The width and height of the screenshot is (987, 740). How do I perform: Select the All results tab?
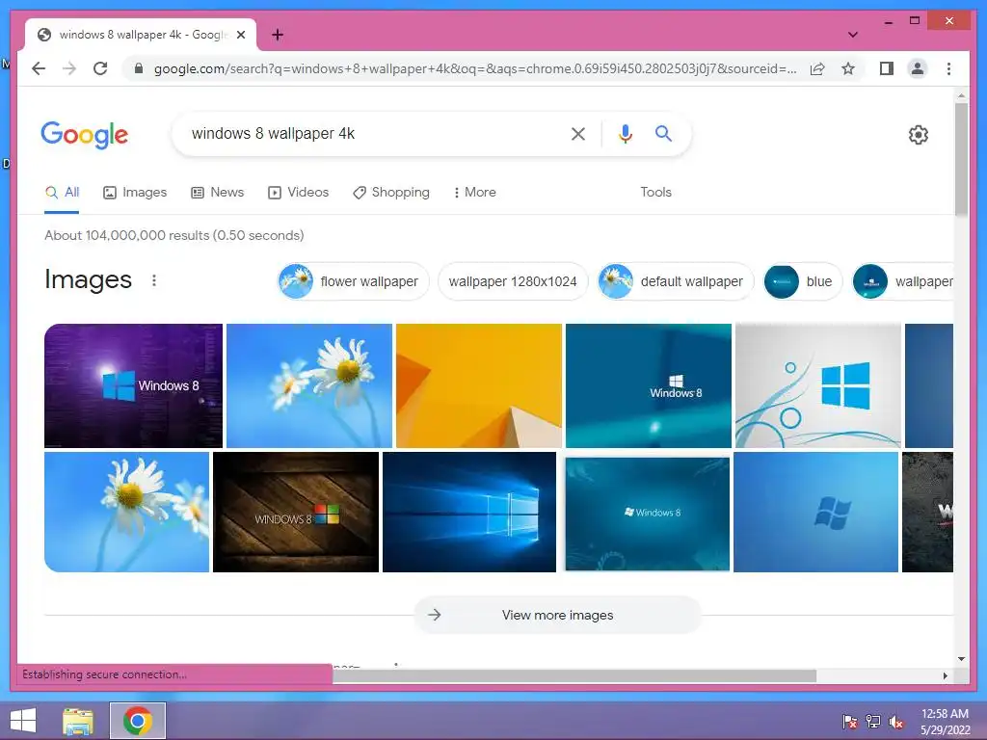(x=62, y=193)
